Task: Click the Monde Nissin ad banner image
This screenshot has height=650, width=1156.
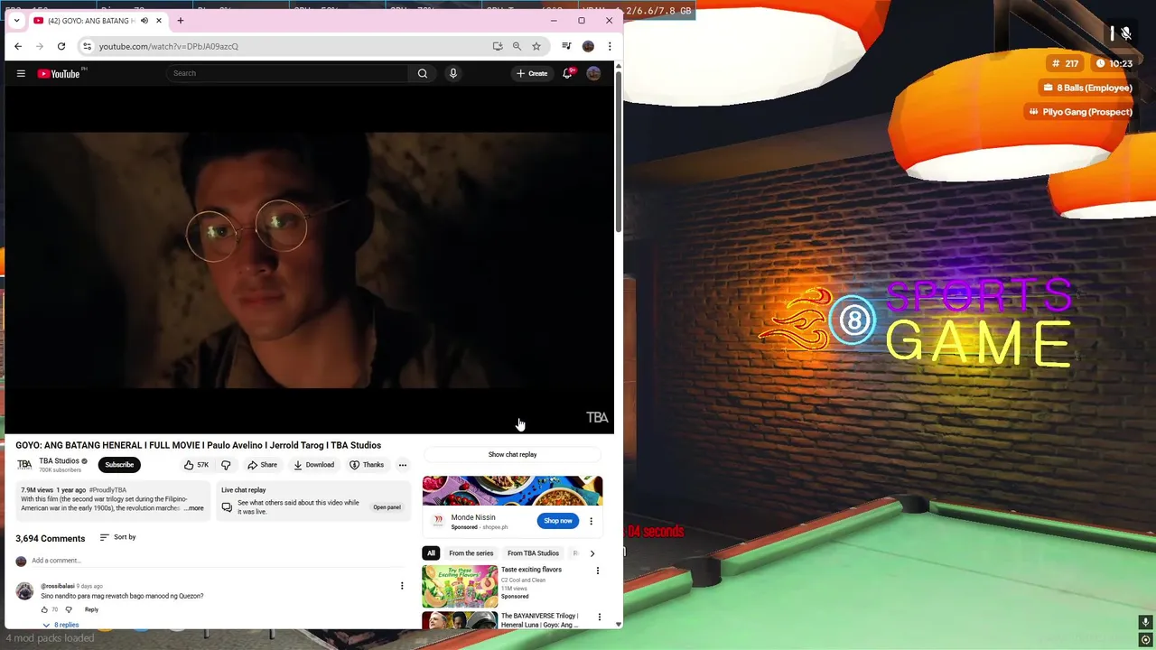Action: tap(512, 491)
